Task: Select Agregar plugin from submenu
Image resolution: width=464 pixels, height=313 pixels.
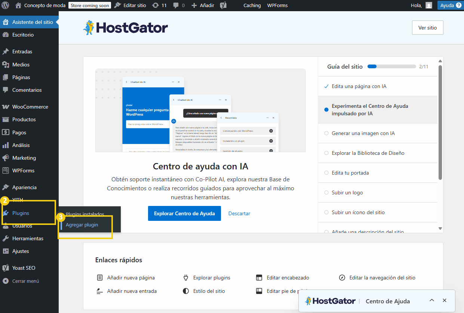Action: 82,225
